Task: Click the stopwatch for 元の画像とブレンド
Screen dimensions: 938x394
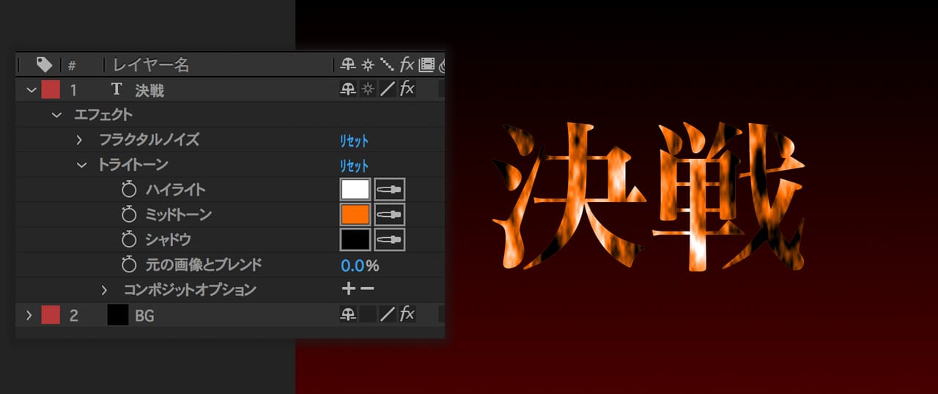Action: coord(129,265)
